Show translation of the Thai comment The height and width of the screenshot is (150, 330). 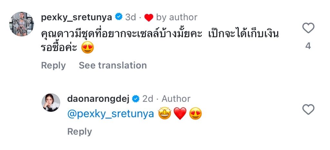point(113,66)
